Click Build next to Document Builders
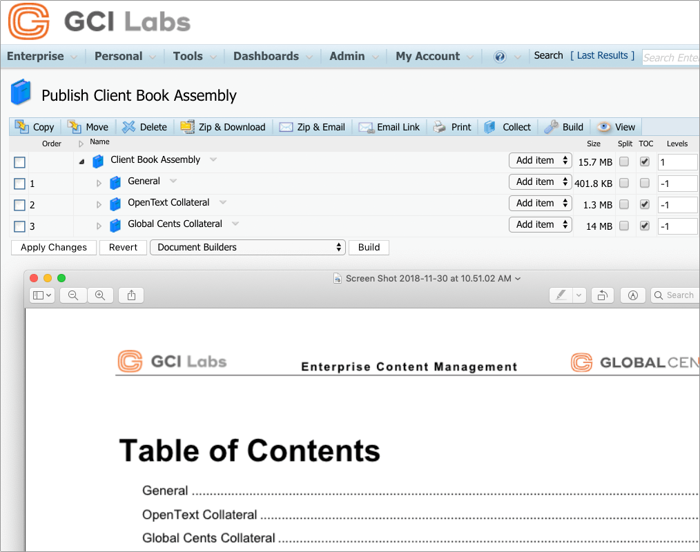 (369, 247)
